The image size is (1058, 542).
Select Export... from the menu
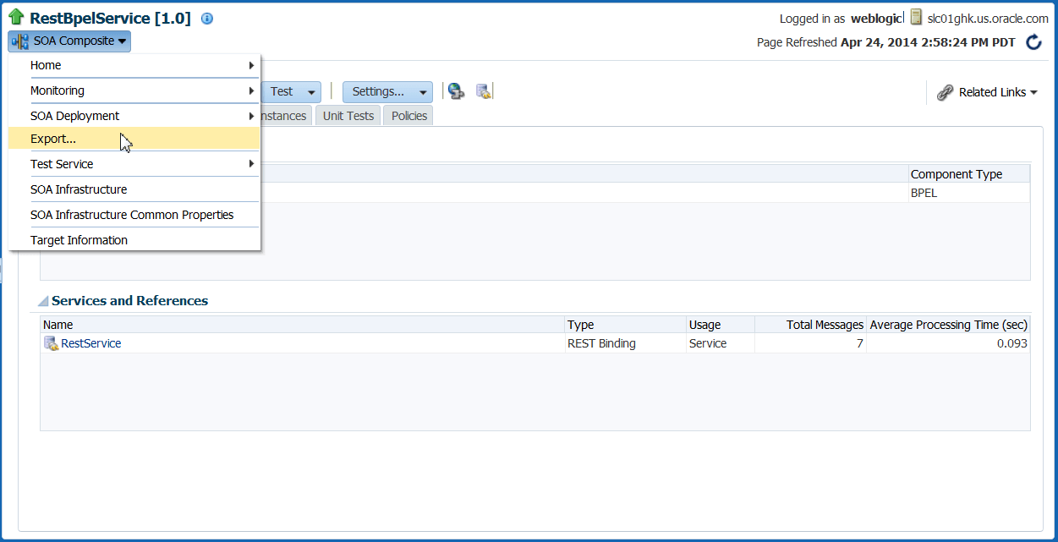click(x=134, y=139)
